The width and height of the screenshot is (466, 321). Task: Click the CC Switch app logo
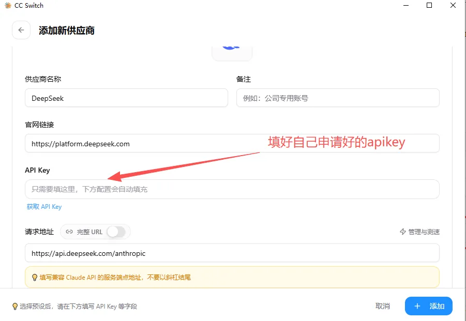click(8, 5)
